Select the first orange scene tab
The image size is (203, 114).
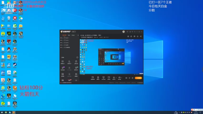click(x=64, y=35)
